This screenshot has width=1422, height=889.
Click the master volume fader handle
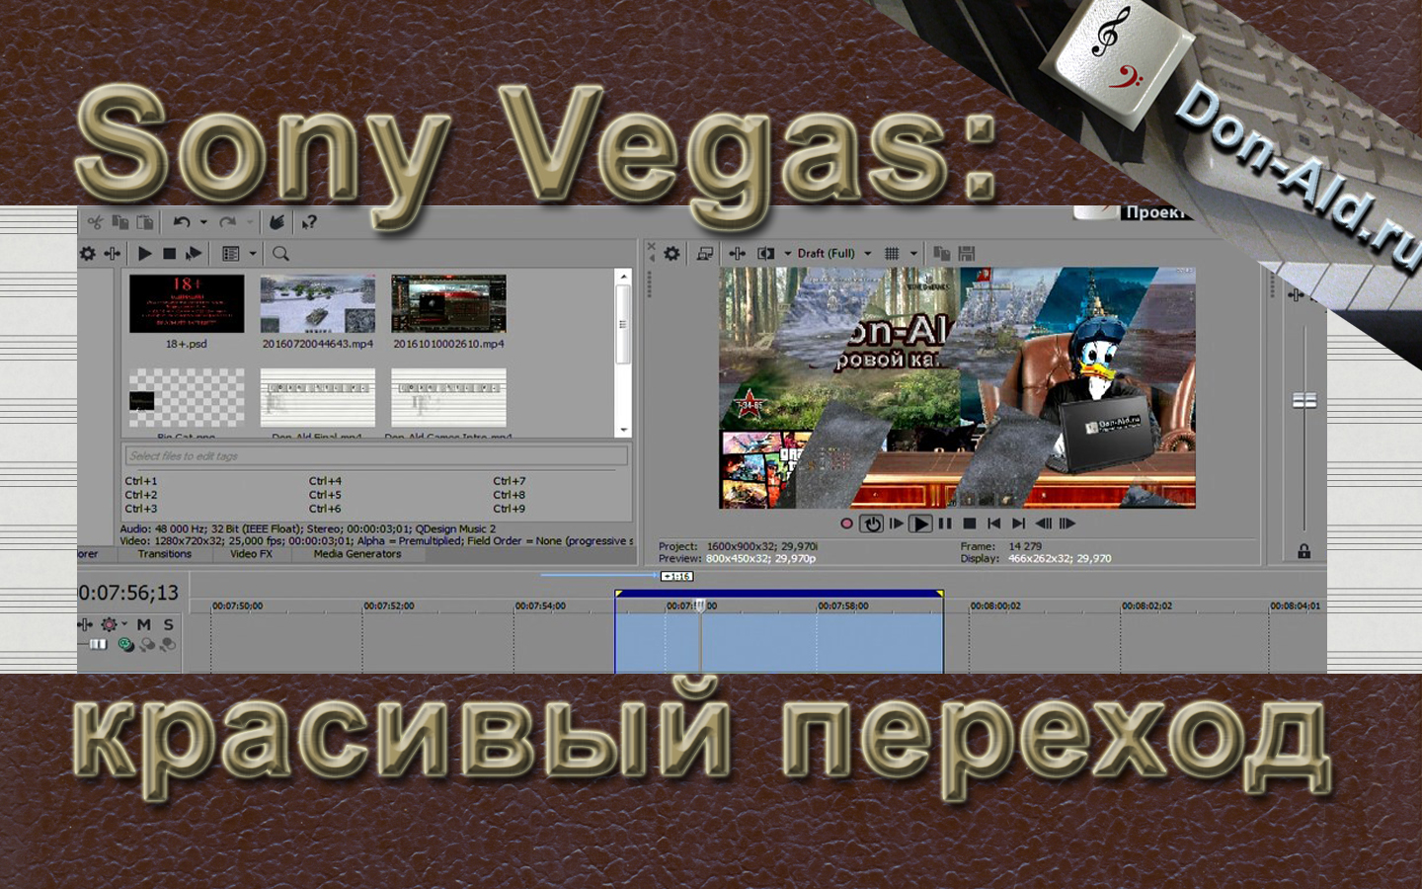[x=1304, y=400]
